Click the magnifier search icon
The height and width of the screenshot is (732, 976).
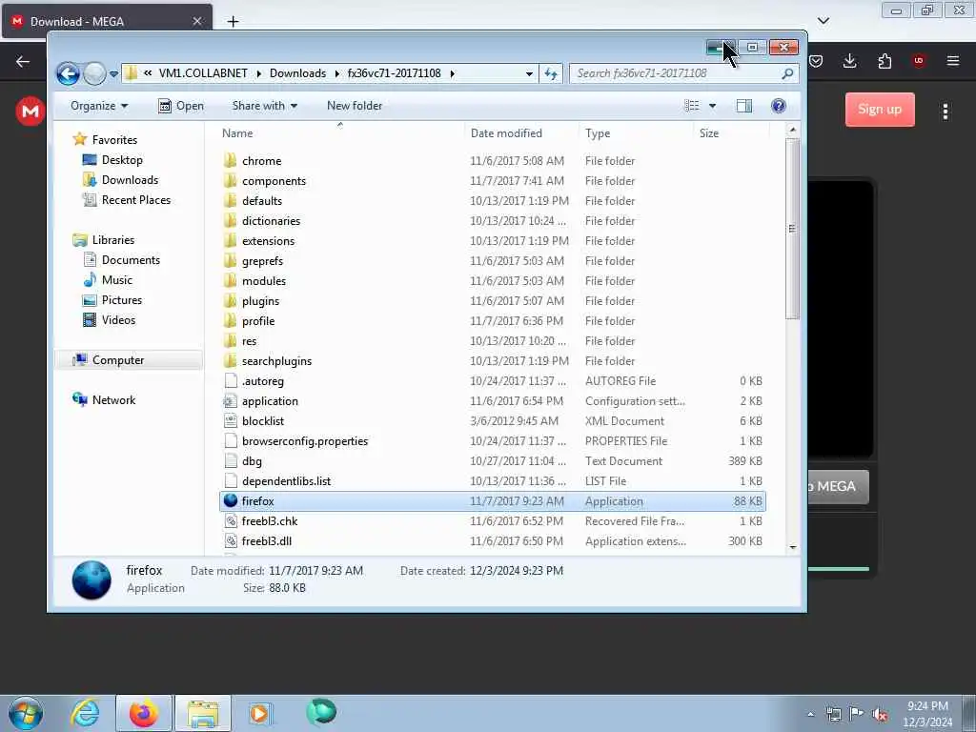(x=787, y=73)
